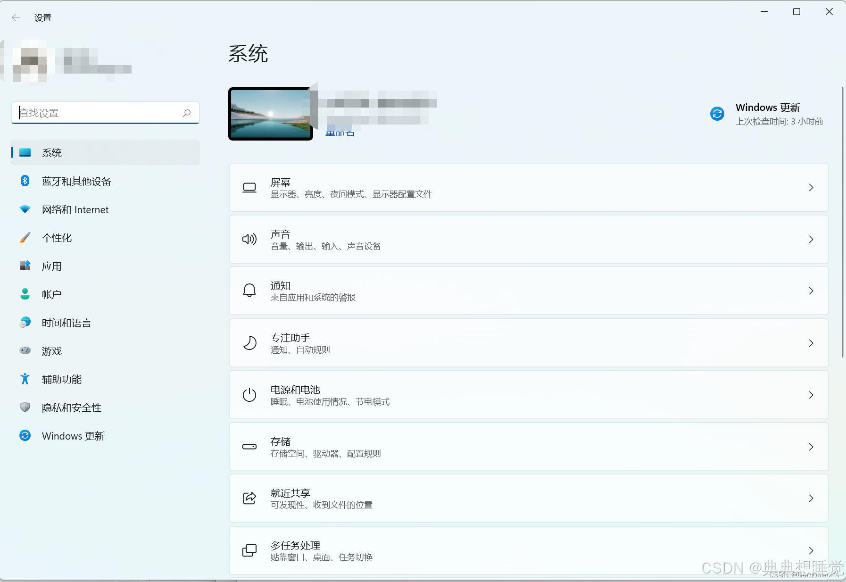
Task: Click the speaker icon on the 声音 row
Action: [249, 239]
